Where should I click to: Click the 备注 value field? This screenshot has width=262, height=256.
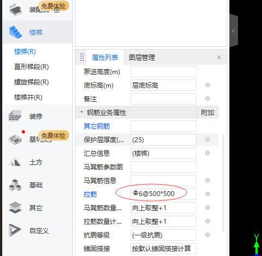point(163,99)
